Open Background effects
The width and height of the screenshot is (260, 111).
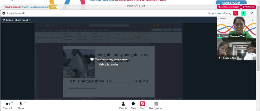click(x=156, y=106)
